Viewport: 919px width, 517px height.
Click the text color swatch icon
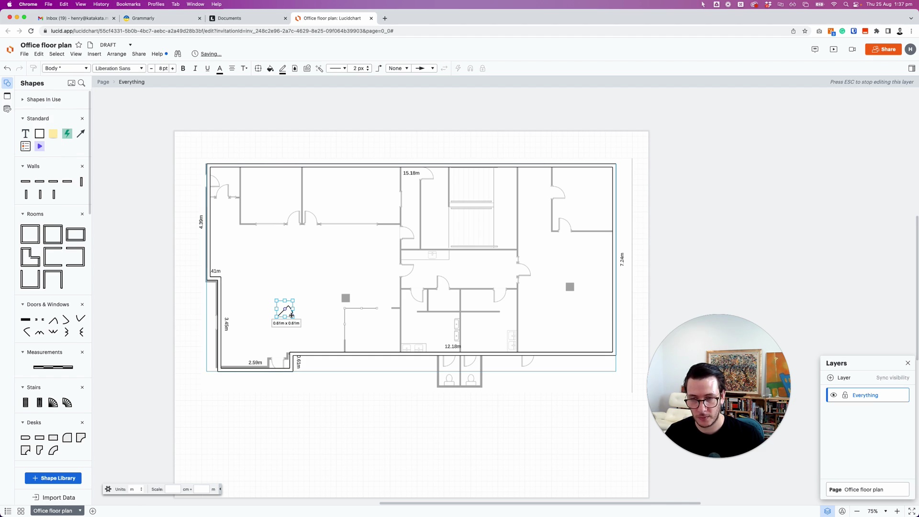point(220,68)
